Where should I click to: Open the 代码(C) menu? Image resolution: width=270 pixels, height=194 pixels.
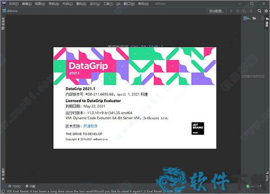point(67,4)
